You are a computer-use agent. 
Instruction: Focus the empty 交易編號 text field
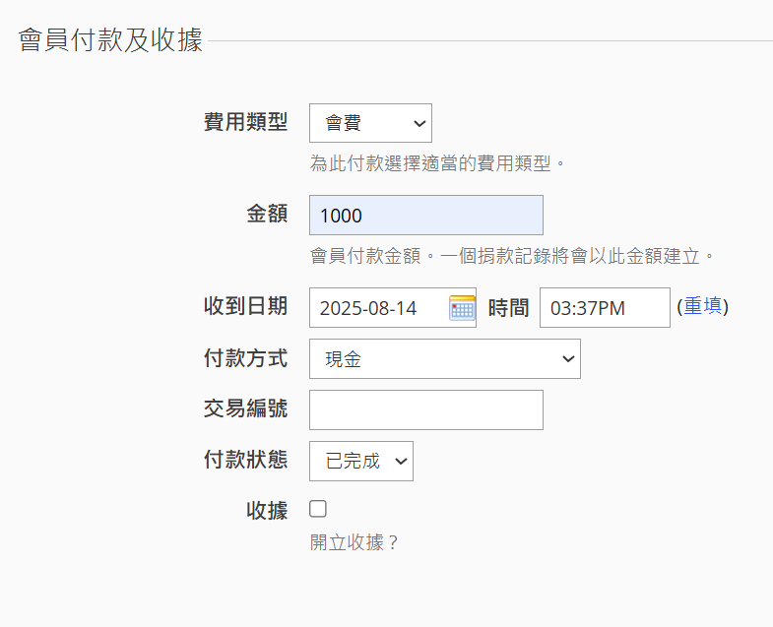click(x=426, y=410)
